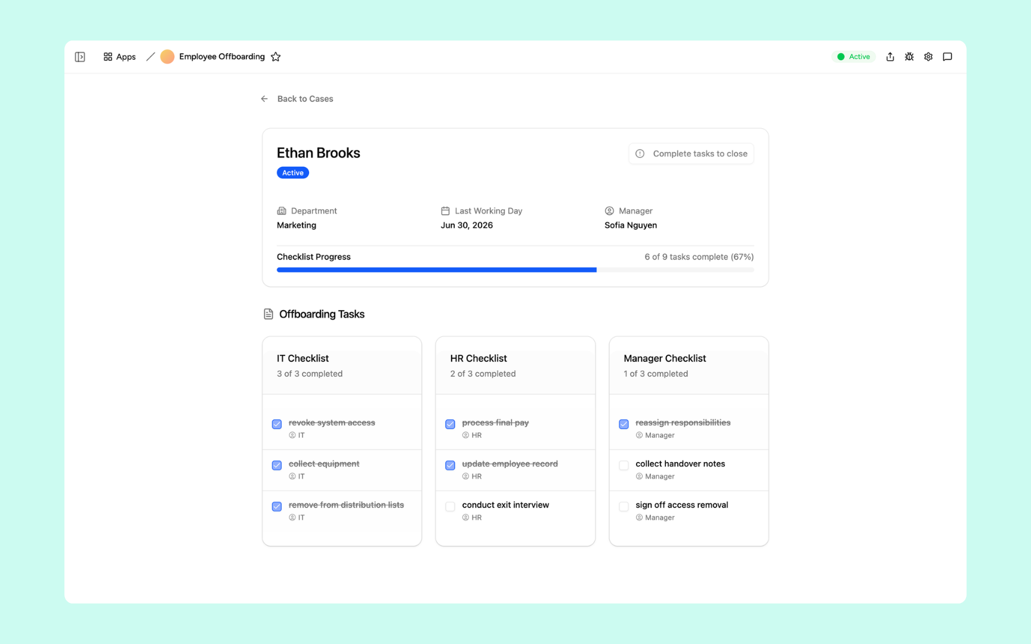Click the Manager person icon

609,211
